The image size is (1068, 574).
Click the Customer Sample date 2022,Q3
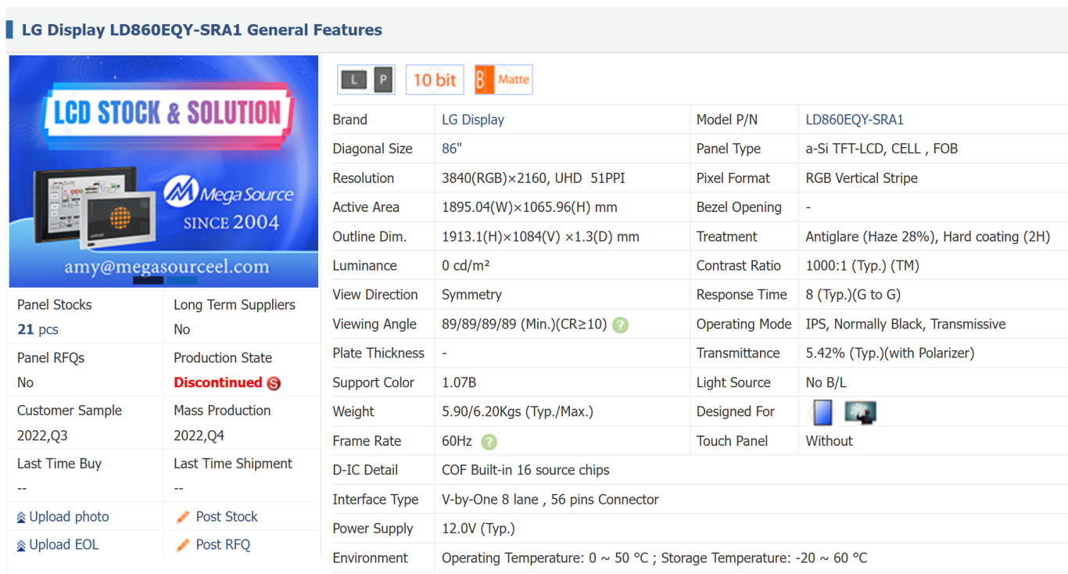tap(42, 436)
